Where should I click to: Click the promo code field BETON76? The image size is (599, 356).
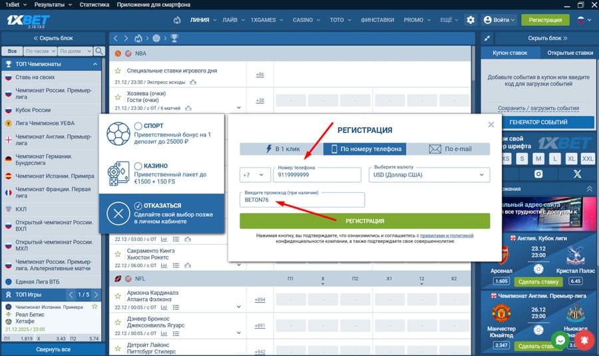point(302,200)
